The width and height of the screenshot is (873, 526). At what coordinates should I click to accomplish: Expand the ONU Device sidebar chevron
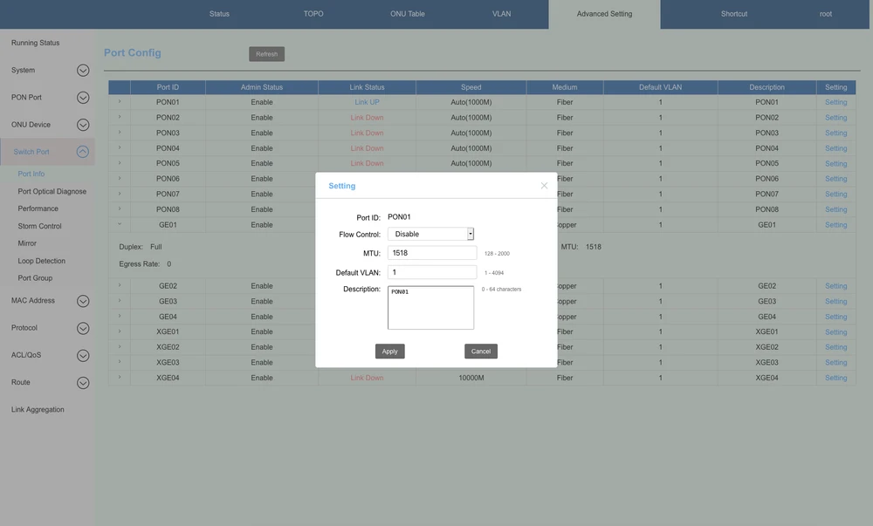coord(83,125)
